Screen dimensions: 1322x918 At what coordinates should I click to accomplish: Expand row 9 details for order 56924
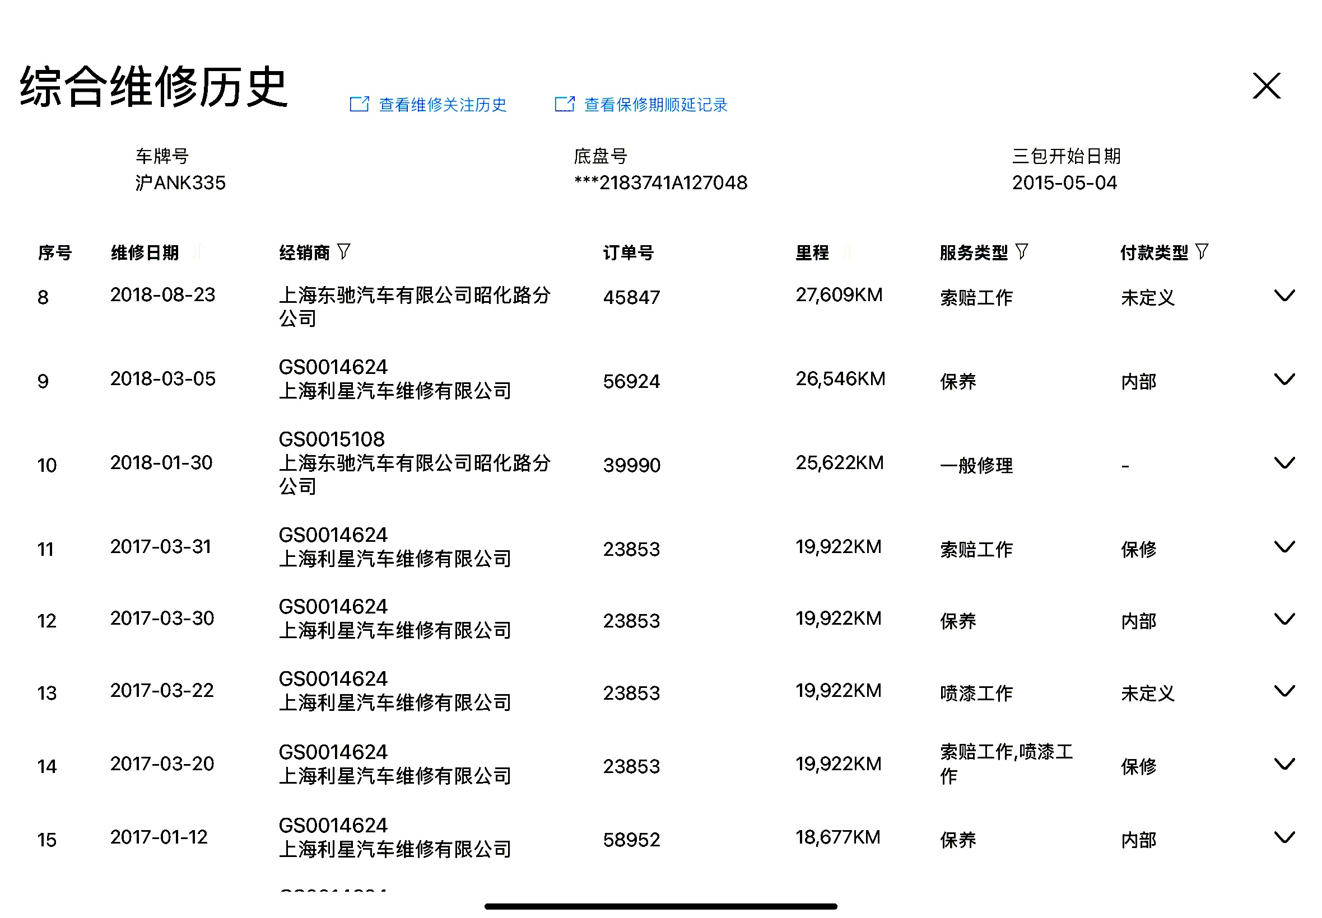click(x=1283, y=380)
